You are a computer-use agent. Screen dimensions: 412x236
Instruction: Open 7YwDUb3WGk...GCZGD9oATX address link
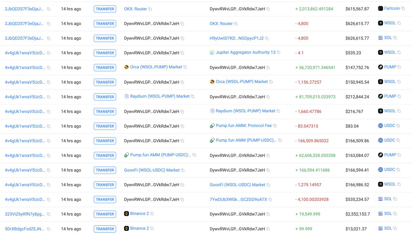238,200
